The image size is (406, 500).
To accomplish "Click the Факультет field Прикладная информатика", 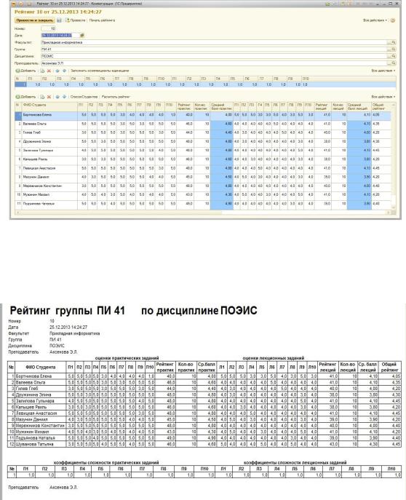I will click(x=214, y=42).
